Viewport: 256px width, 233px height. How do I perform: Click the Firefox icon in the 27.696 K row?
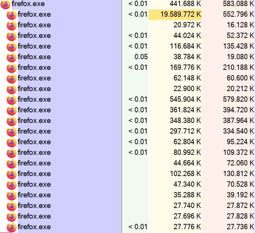coord(12,216)
